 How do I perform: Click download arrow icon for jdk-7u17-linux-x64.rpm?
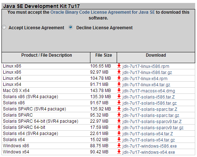pos(119,78)
